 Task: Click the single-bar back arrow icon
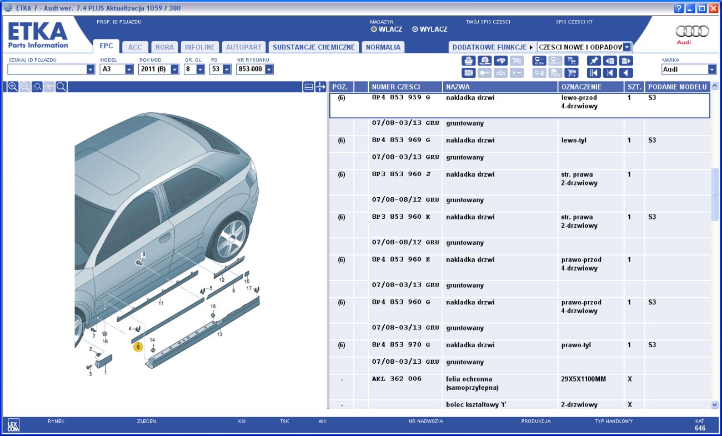(610, 73)
